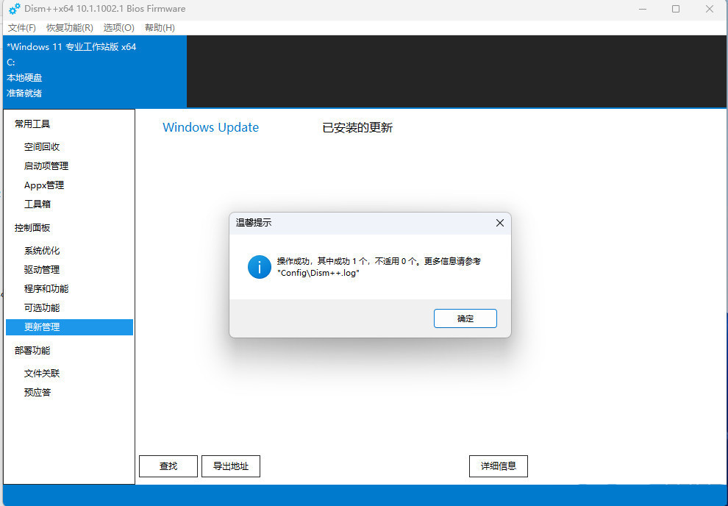Click the blue info icon in the dialog
Screen dimensions: 728x506
[259, 268]
